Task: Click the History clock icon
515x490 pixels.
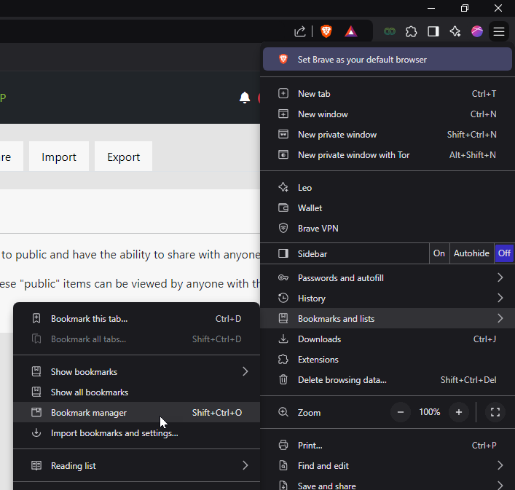Action: (x=283, y=299)
